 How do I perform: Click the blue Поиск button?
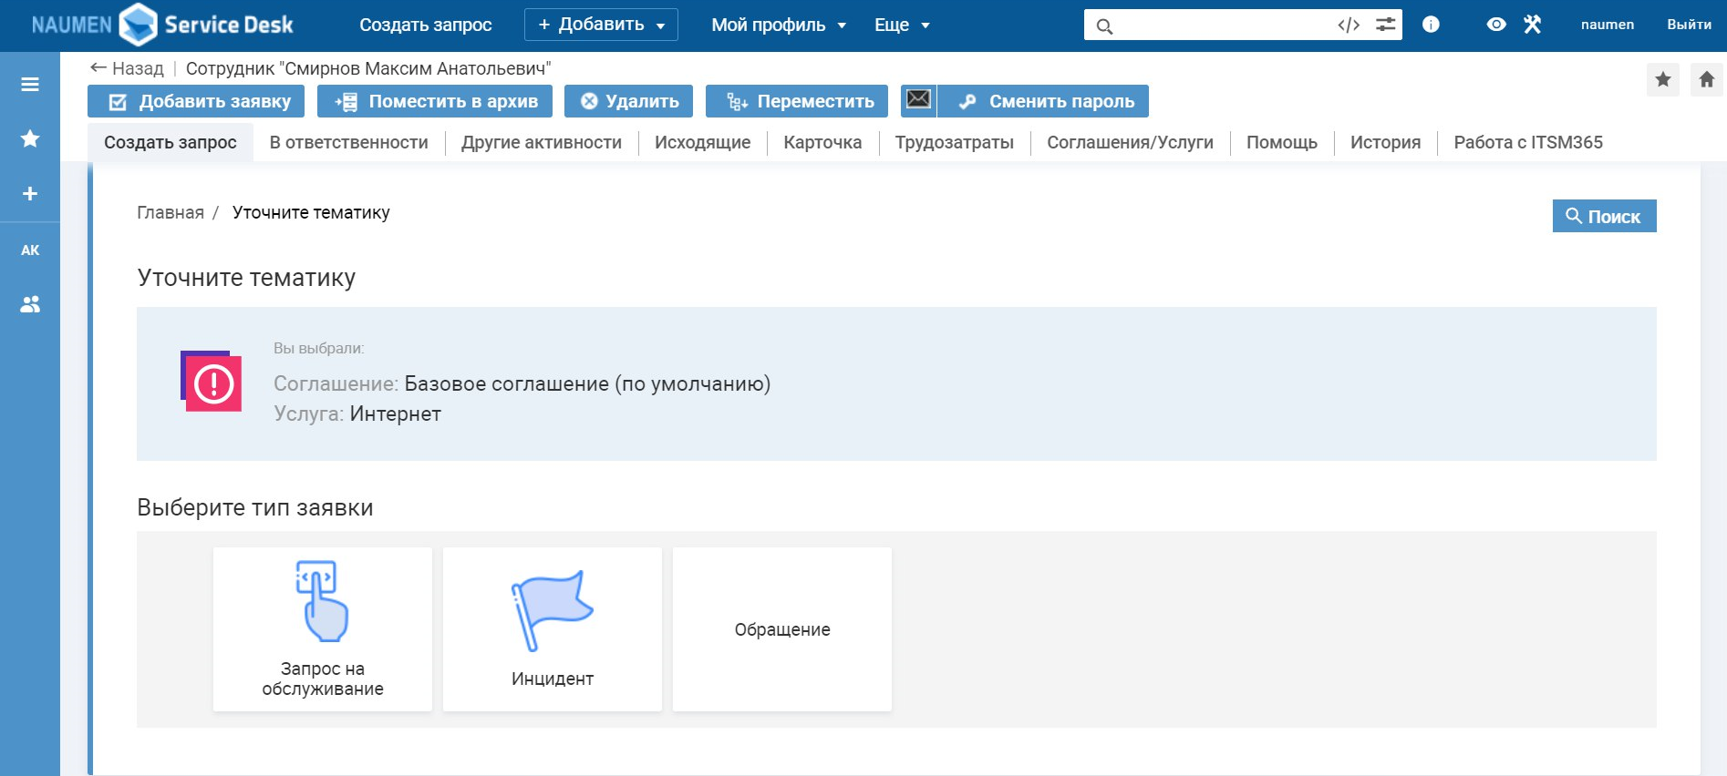click(1604, 216)
